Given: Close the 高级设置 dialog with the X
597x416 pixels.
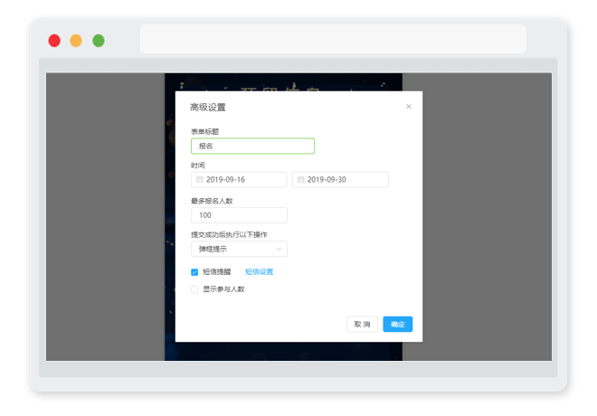Looking at the screenshot, I should pos(409,107).
